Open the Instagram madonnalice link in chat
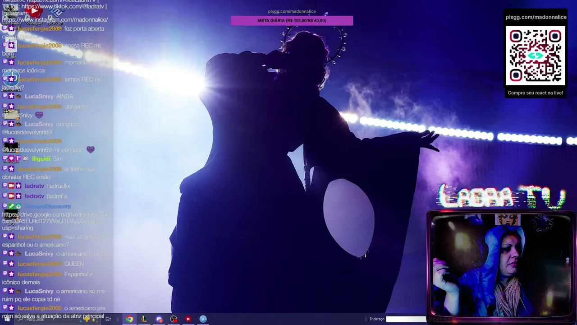577x325 pixels. [x=55, y=20]
